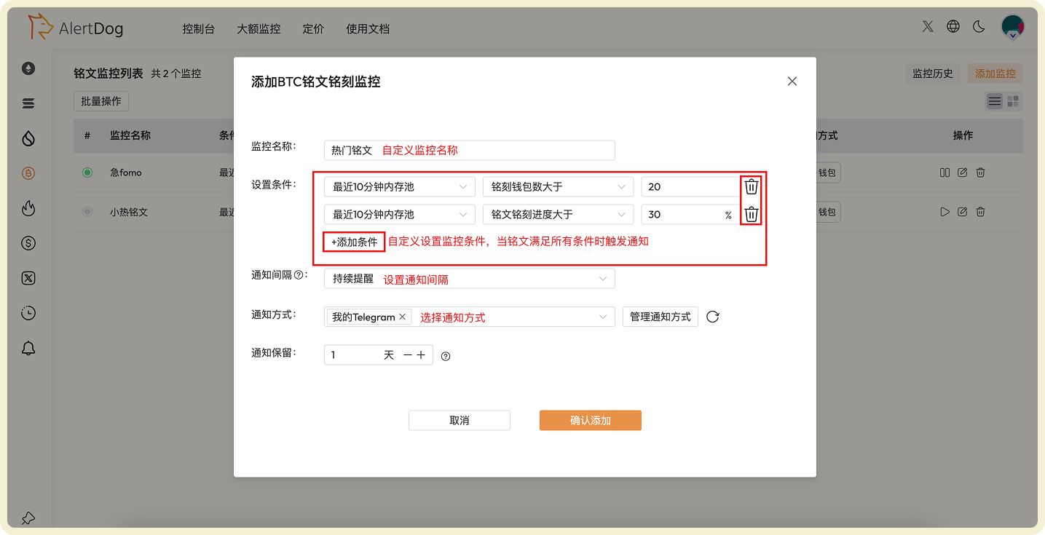Open the dollar price sidebar icon
Screen dimensions: 1045x535
28,243
